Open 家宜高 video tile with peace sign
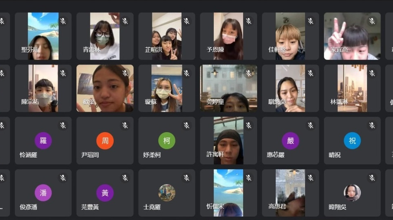This screenshot has height=220, width=393. 352,36
